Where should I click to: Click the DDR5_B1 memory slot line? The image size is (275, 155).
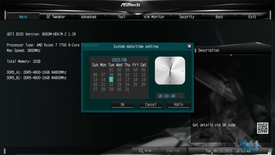[37, 78]
